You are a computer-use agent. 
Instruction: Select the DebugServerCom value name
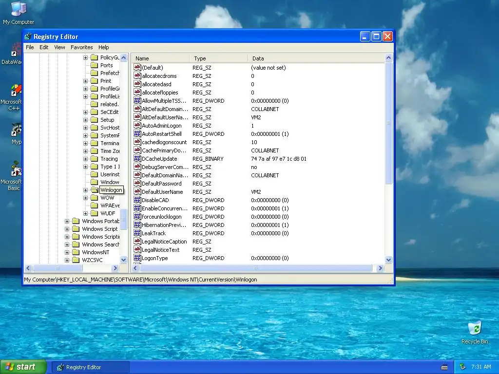165,167
